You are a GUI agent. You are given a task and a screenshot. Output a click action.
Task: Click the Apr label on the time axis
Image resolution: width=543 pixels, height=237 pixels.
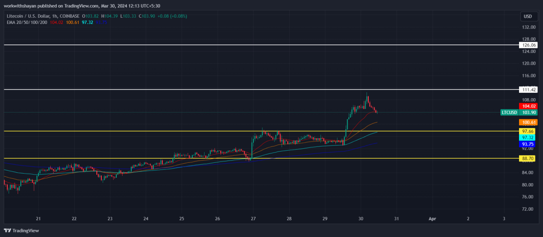point(433,218)
